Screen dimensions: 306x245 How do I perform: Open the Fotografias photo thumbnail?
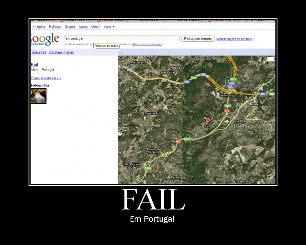39,96
